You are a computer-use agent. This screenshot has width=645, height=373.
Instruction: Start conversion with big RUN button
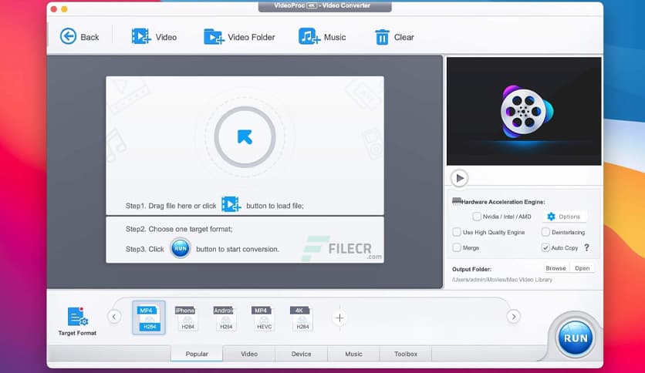[575, 338]
